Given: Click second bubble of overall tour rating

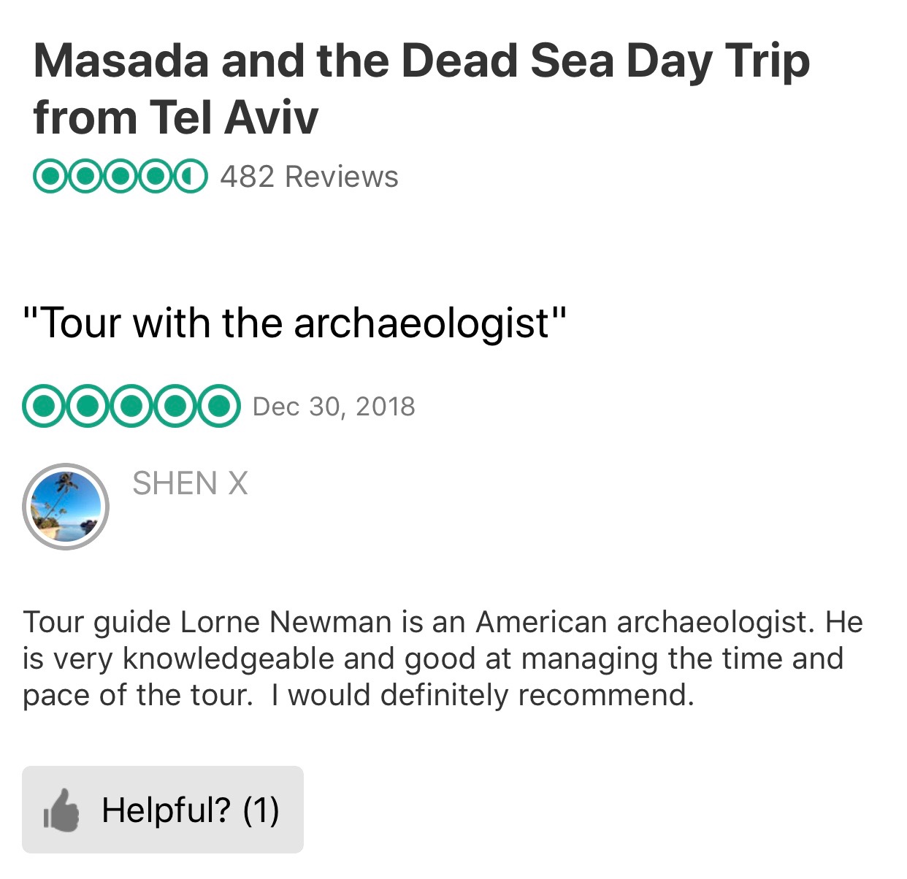Looking at the screenshot, I should click(x=85, y=177).
